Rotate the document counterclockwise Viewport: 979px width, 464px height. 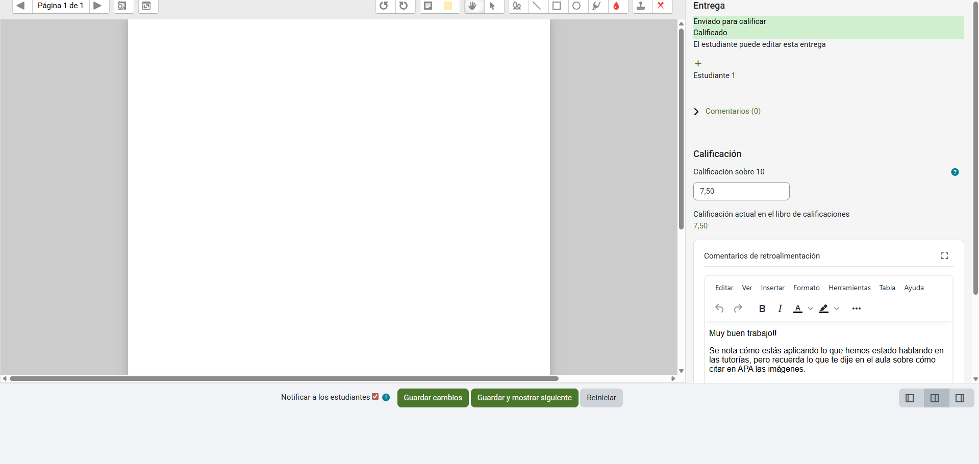point(384,6)
